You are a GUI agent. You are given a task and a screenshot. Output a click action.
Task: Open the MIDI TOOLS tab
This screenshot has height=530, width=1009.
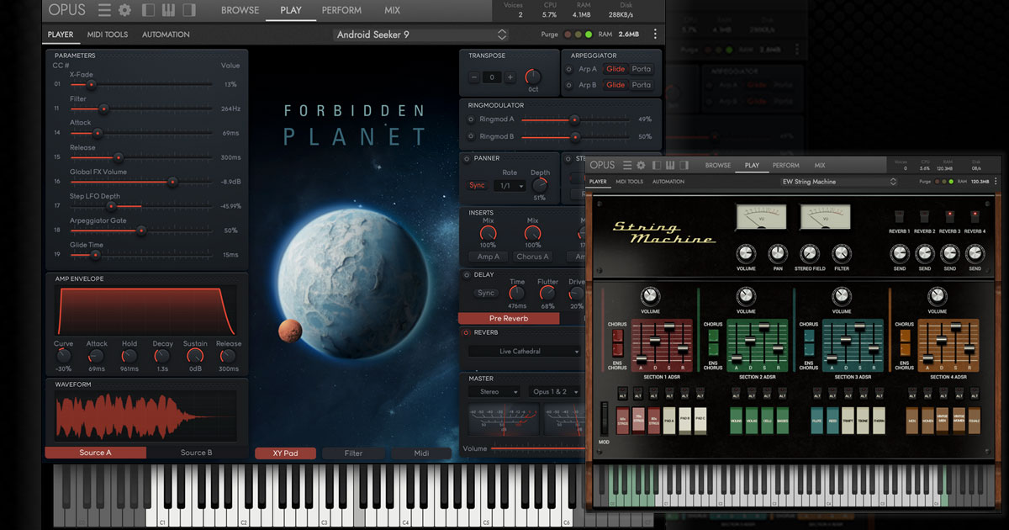pyautogui.click(x=108, y=34)
